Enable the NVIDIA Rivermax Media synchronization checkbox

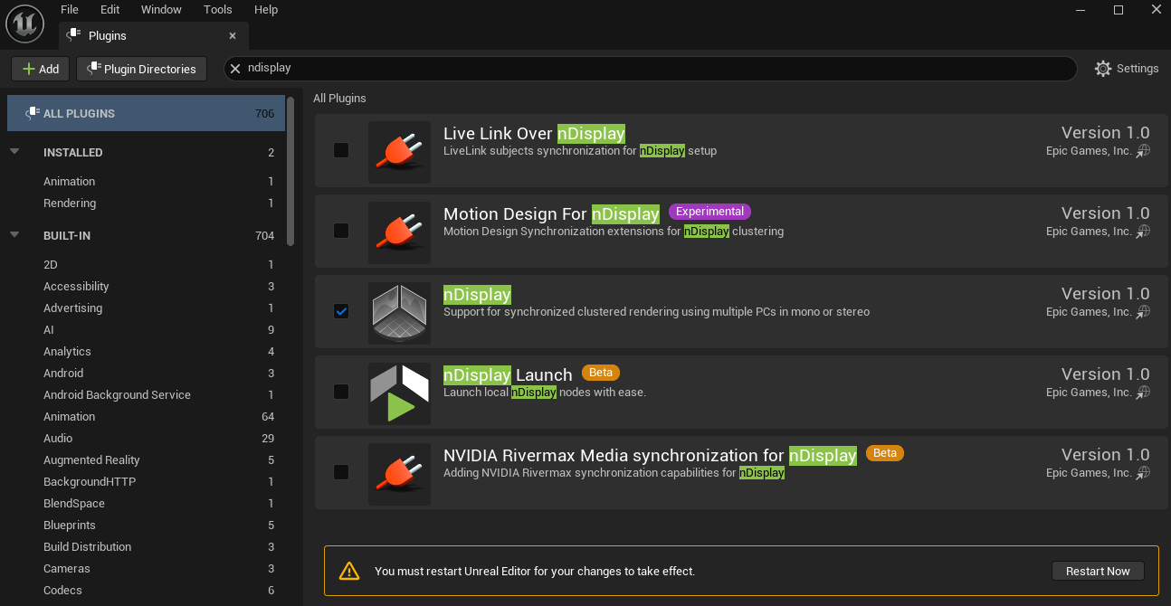pos(341,472)
